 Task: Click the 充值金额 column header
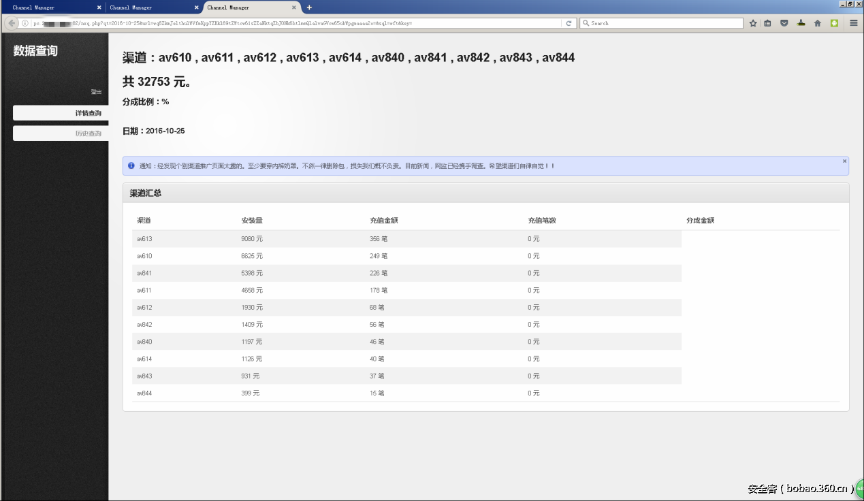pos(384,221)
